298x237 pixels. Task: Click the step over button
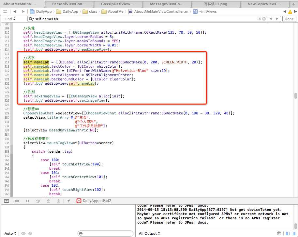[x=37, y=201]
